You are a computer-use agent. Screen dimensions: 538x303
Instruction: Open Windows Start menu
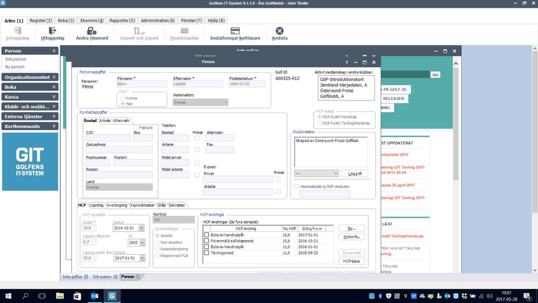point(8,296)
